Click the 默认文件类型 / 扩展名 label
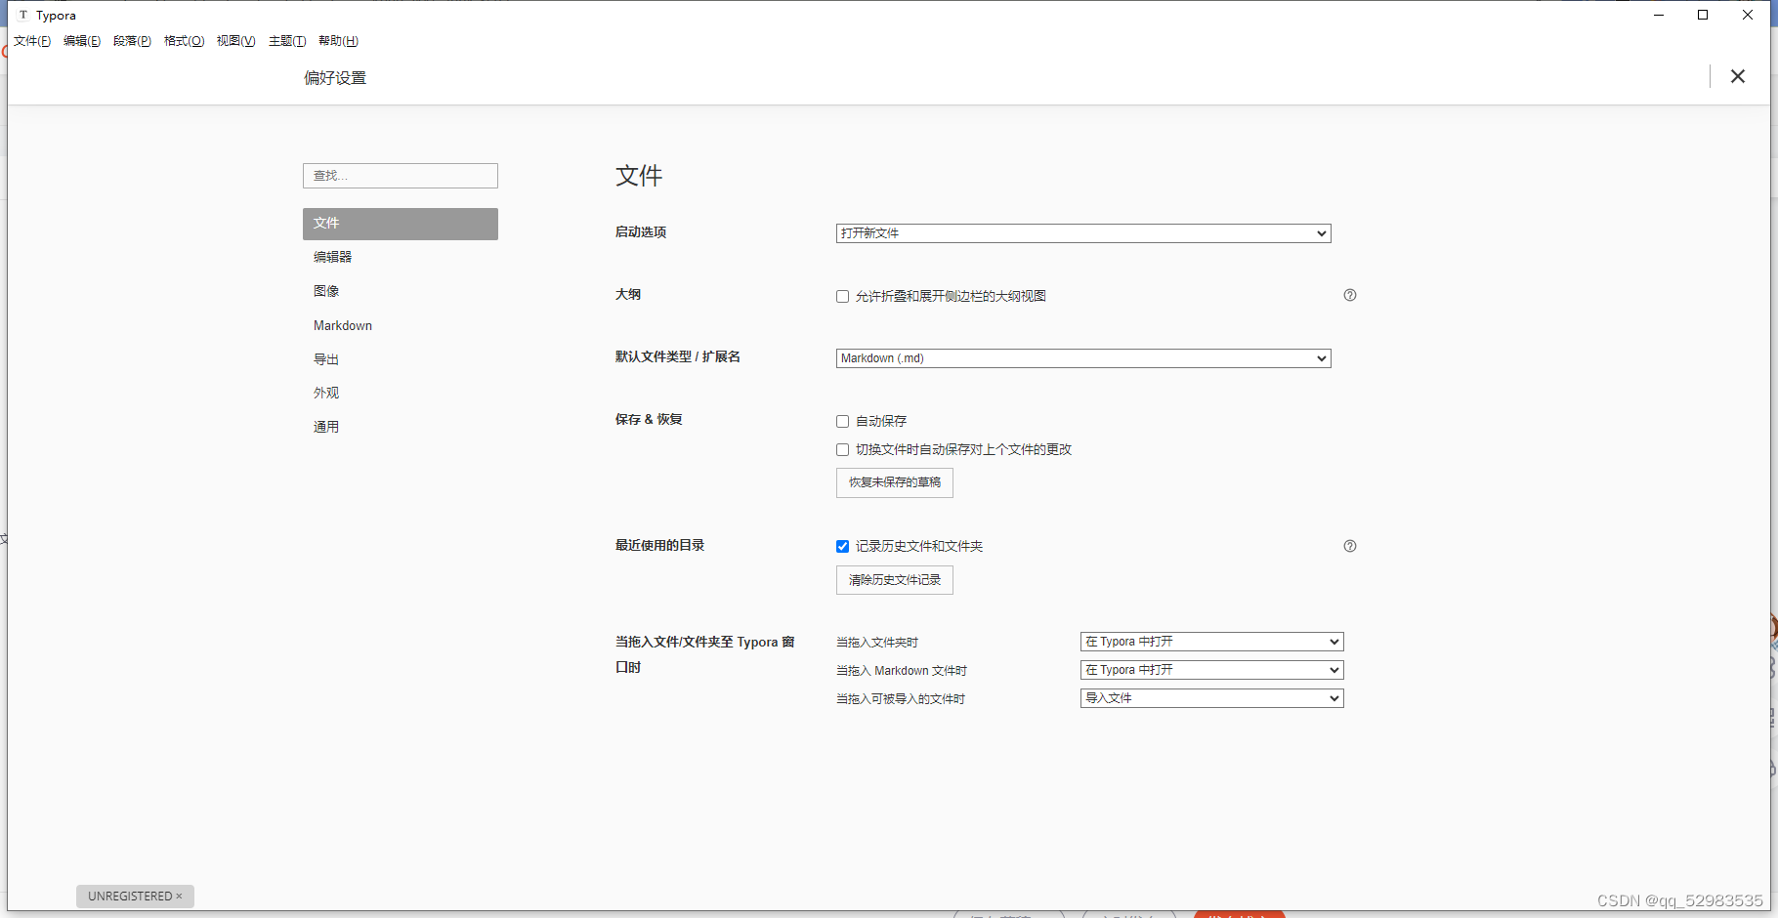The height and width of the screenshot is (918, 1778). [678, 357]
